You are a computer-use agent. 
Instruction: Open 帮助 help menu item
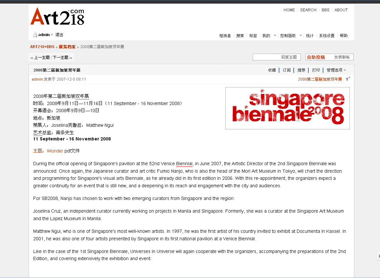pos(344,35)
